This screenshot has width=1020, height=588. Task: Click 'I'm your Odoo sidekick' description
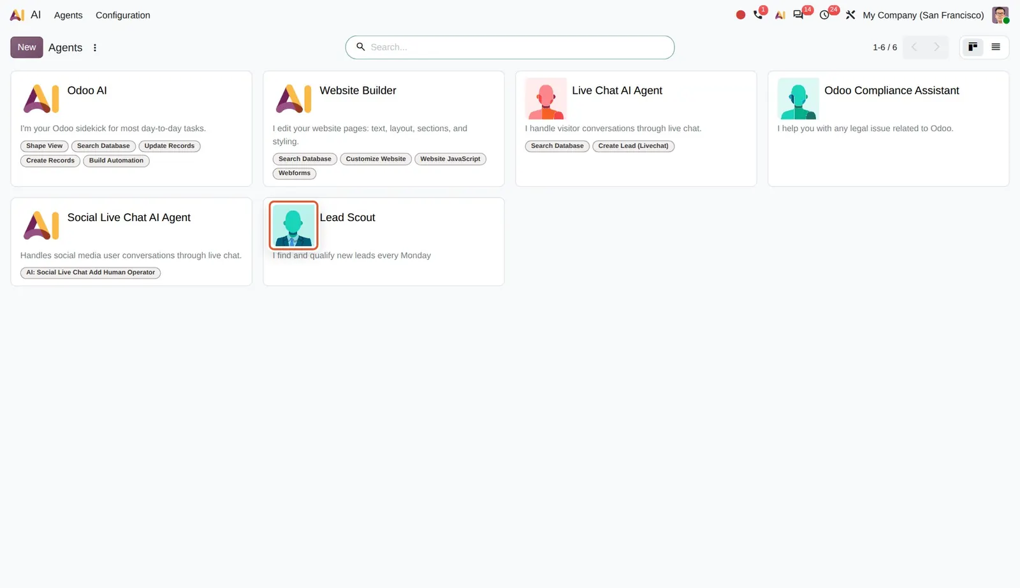point(113,128)
